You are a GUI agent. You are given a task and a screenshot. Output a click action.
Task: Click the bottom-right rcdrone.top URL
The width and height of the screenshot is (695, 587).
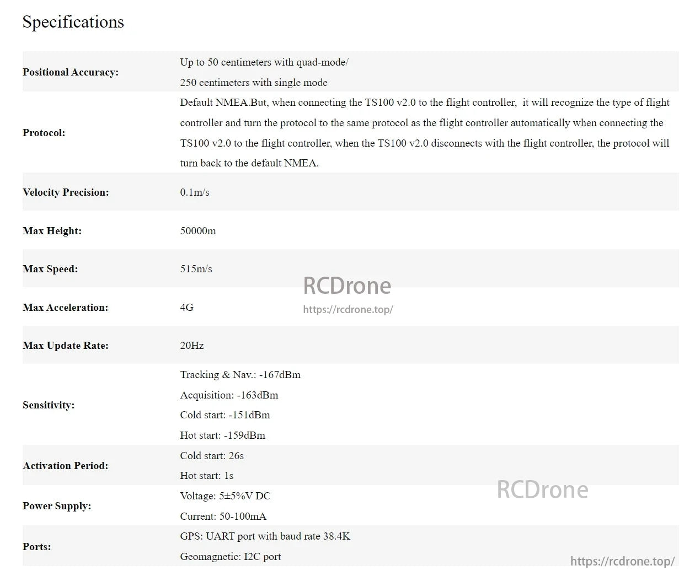(x=622, y=561)
